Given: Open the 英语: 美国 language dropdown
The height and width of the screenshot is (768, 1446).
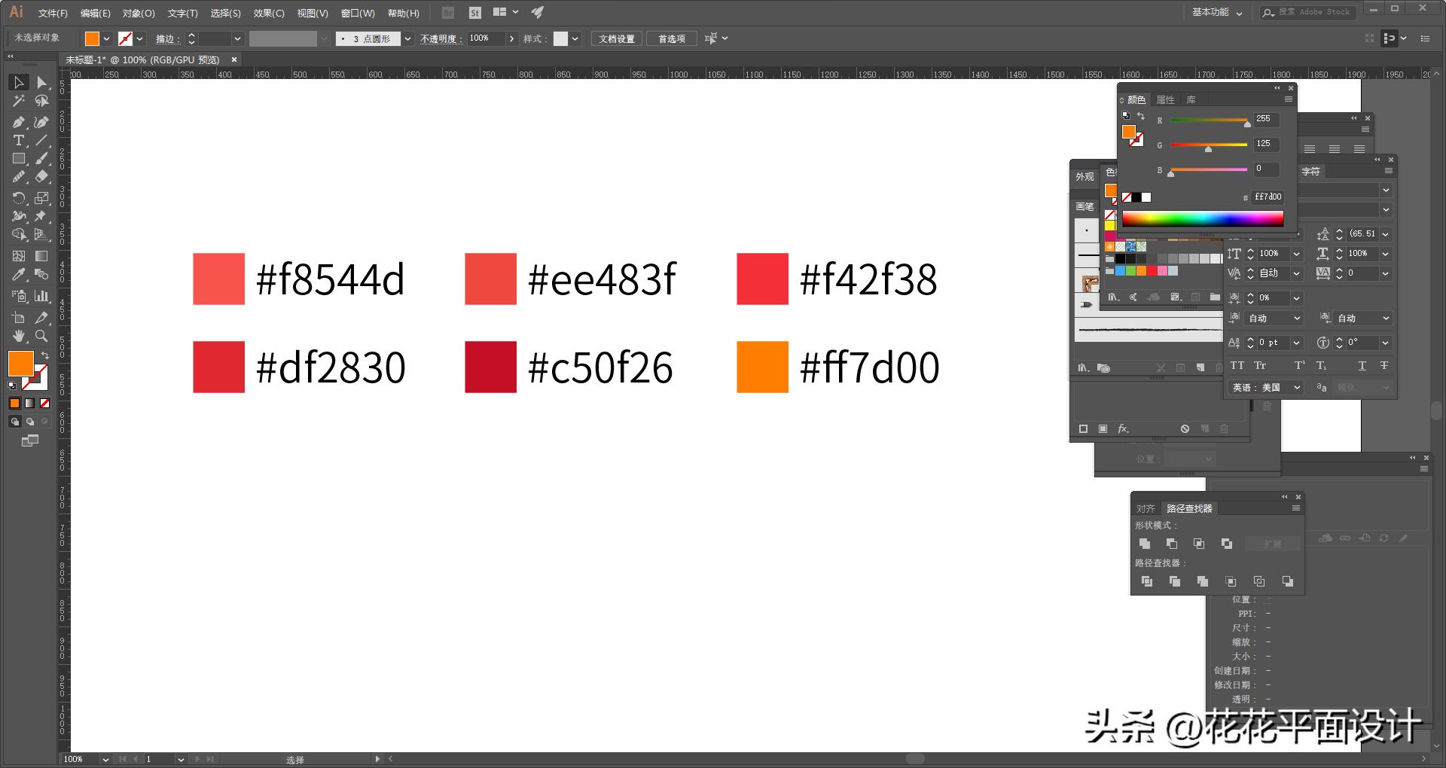Looking at the screenshot, I should pos(1265,387).
